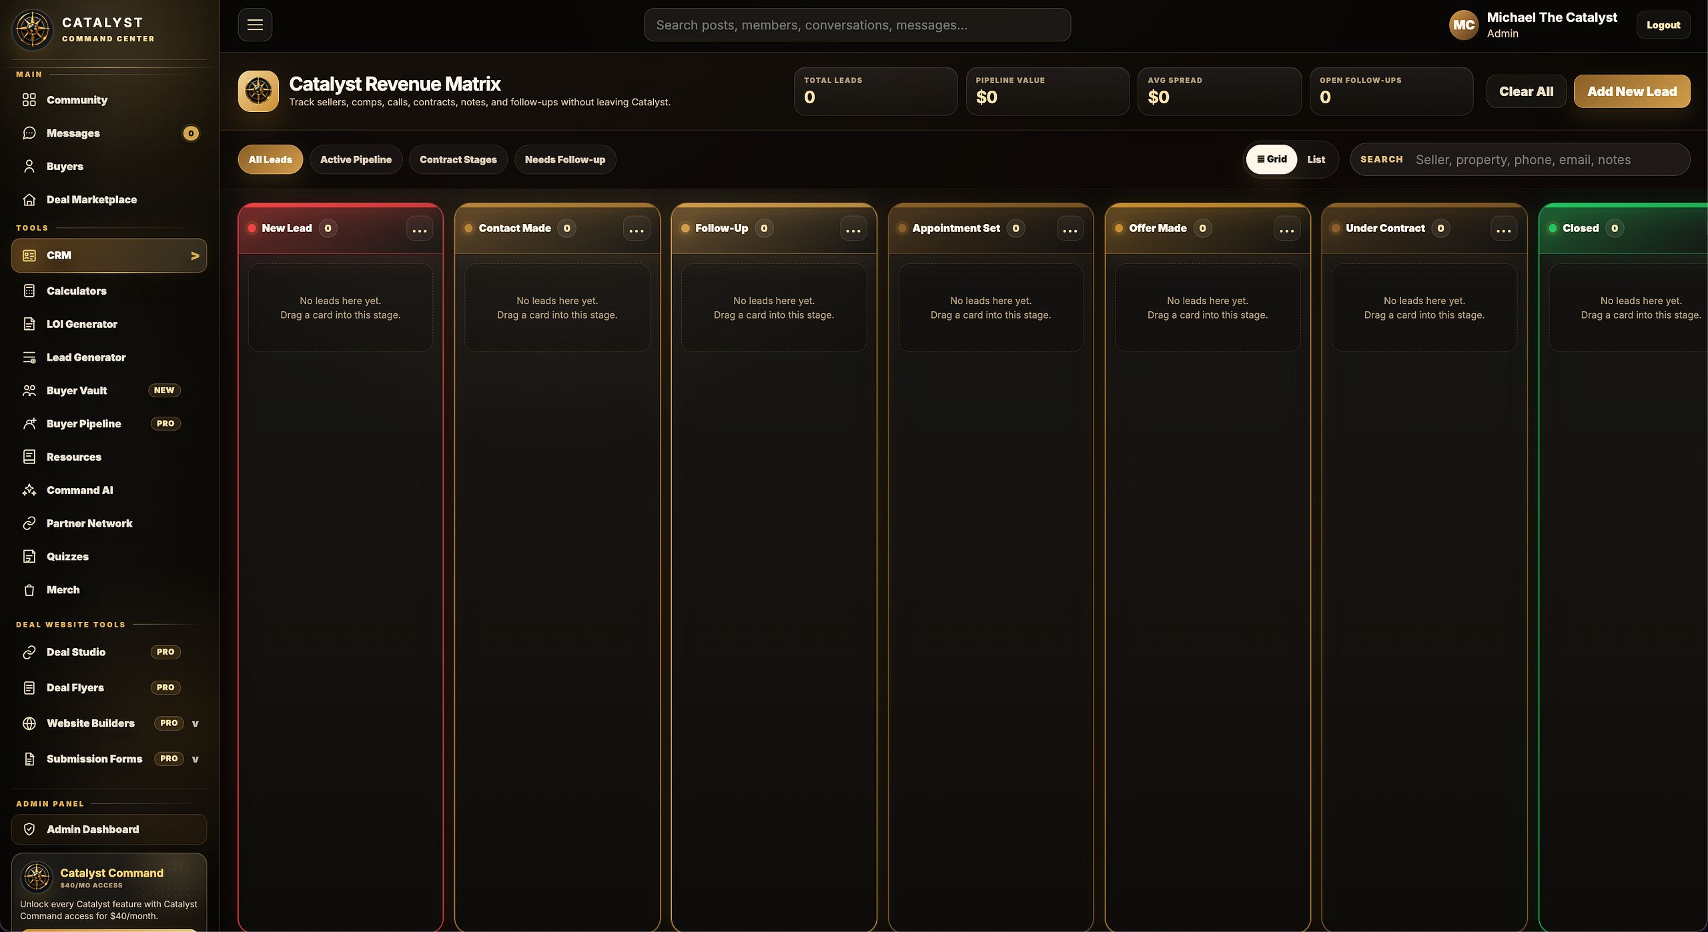Open Lead Generator via the list icon
Viewport: 1708px width, 932px height.
[29, 357]
